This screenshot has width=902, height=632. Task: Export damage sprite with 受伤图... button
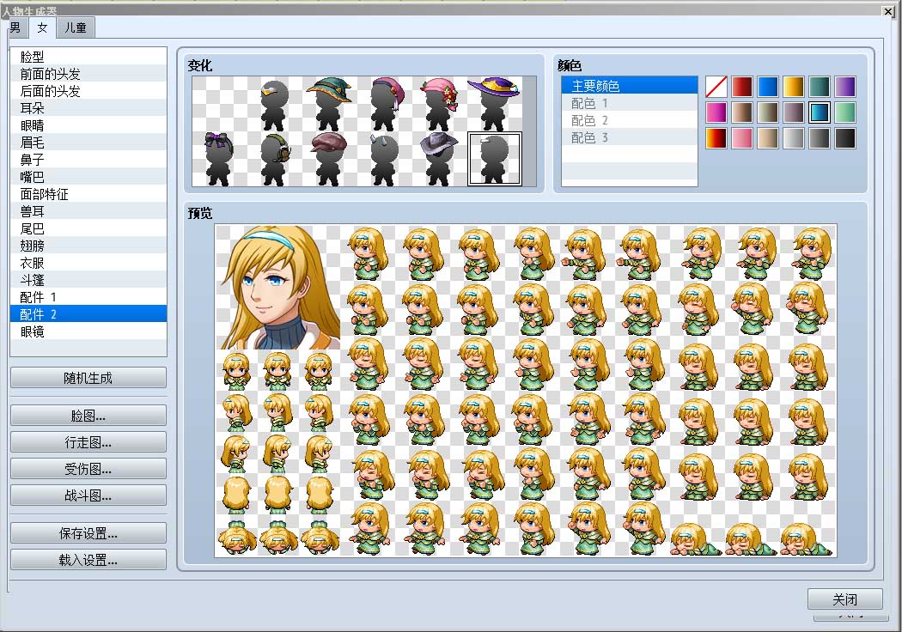tap(88, 469)
